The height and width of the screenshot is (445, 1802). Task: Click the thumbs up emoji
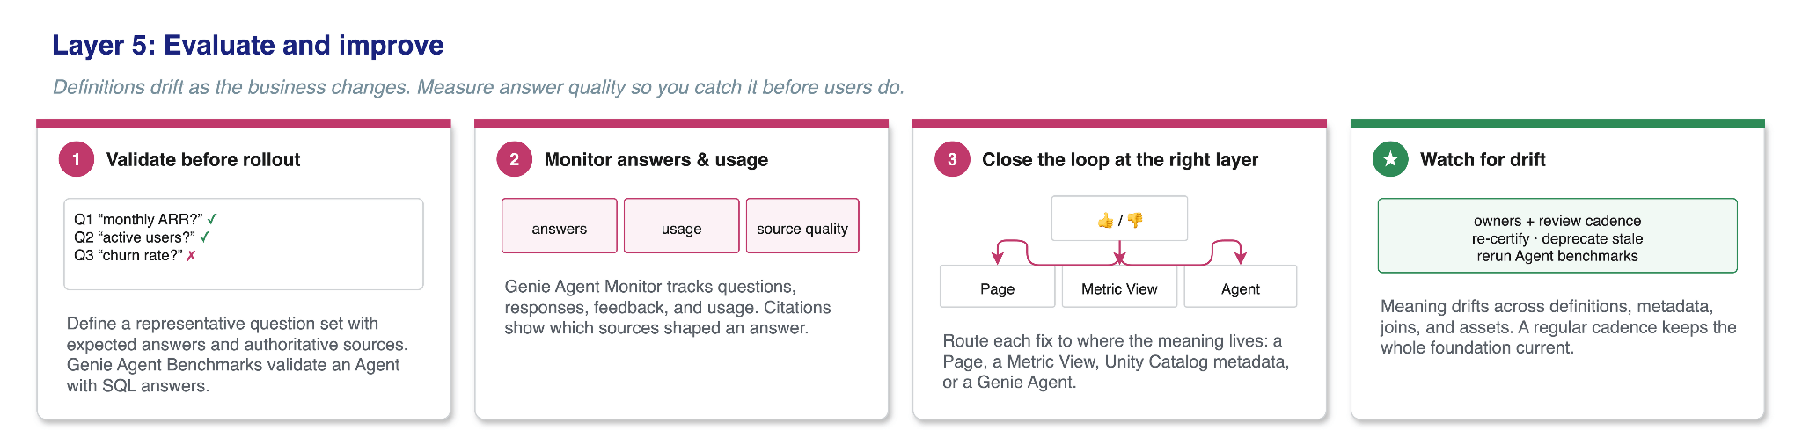coord(1106,220)
